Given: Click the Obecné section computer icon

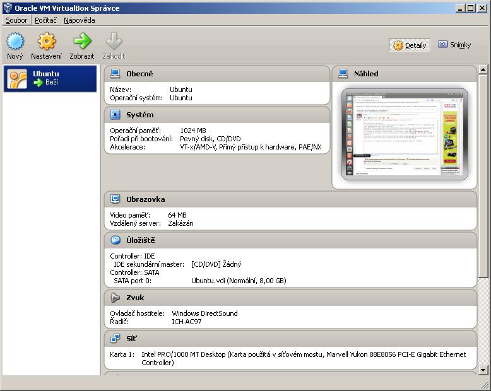Looking at the screenshot, I should pyautogui.click(x=115, y=74).
